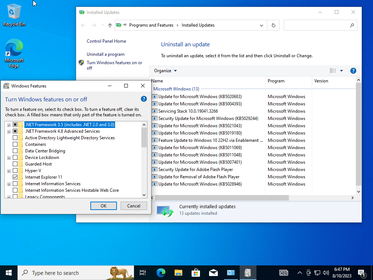The image size is (373, 280).
Task: Expand the .NET Framework 3.5 tree node
Action: 9,125
